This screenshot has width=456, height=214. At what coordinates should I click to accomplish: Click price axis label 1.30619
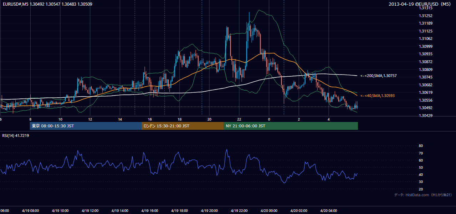tap(426, 92)
